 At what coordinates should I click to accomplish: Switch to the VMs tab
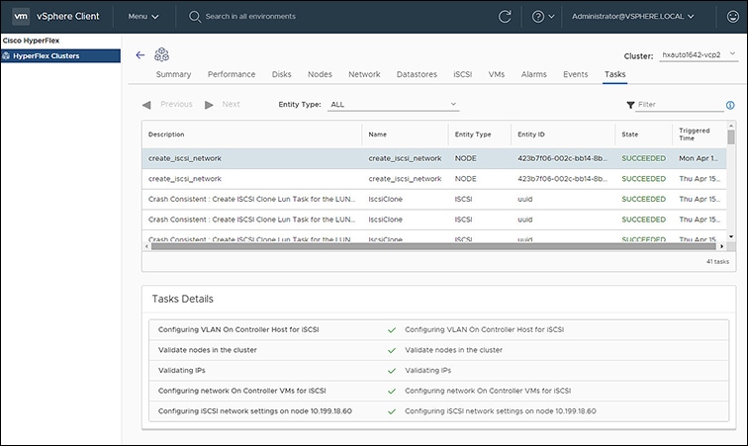497,74
